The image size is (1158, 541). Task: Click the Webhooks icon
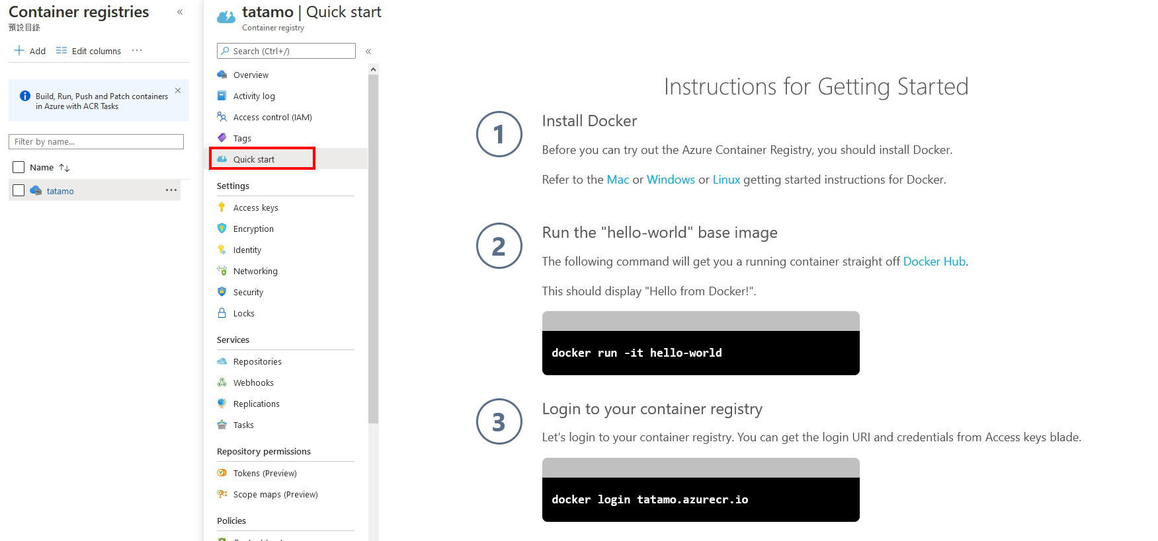[222, 382]
